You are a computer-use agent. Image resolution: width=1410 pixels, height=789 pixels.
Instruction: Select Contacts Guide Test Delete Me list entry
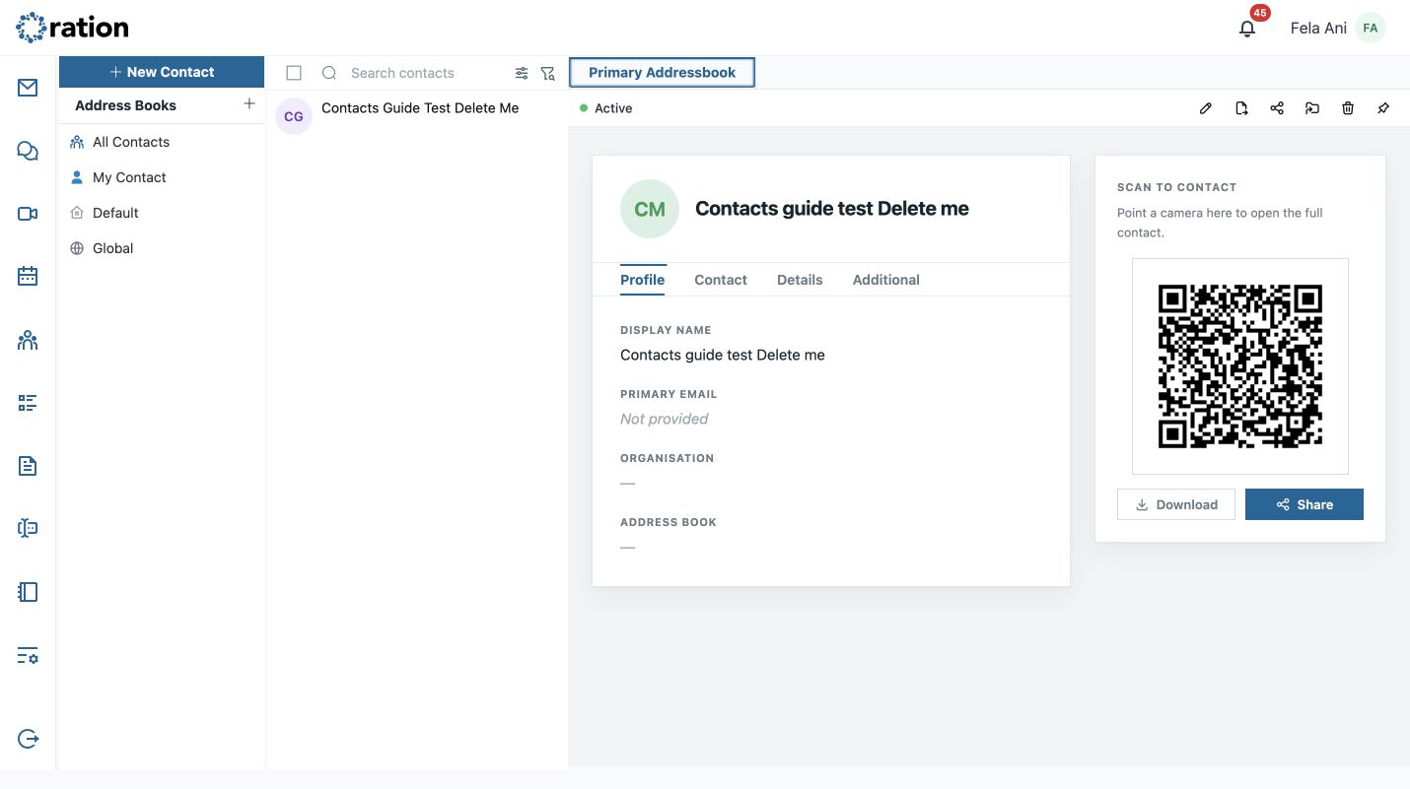click(x=418, y=116)
